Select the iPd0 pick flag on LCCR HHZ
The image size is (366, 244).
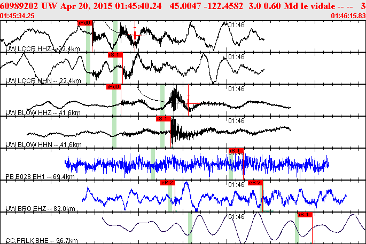pos(85,23)
